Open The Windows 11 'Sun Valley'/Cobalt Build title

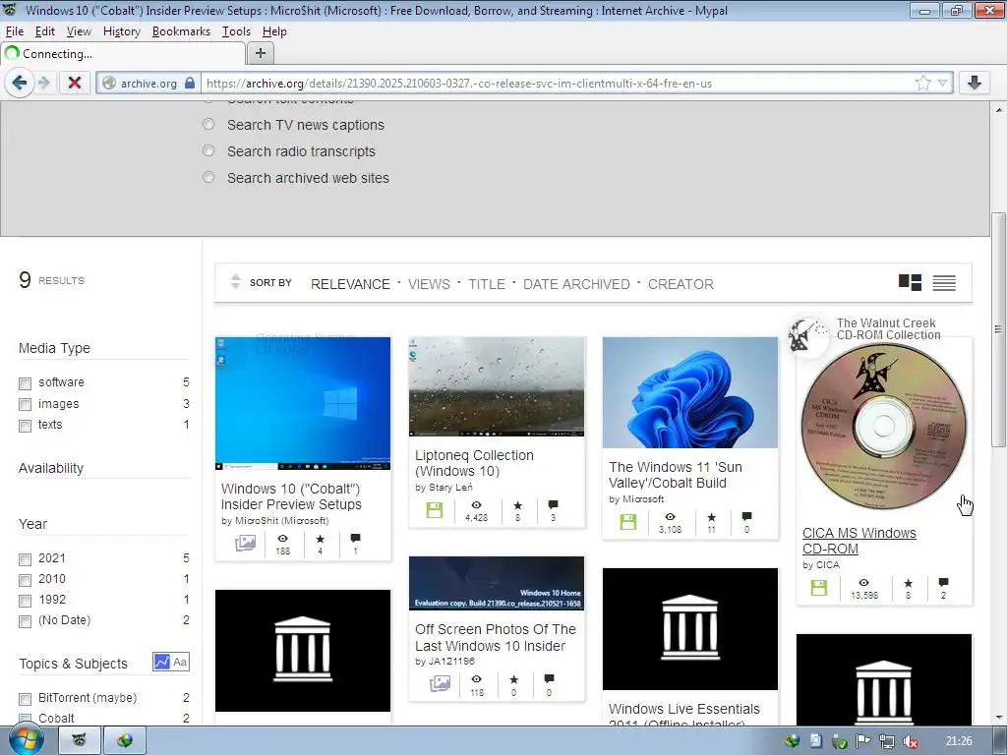point(675,475)
